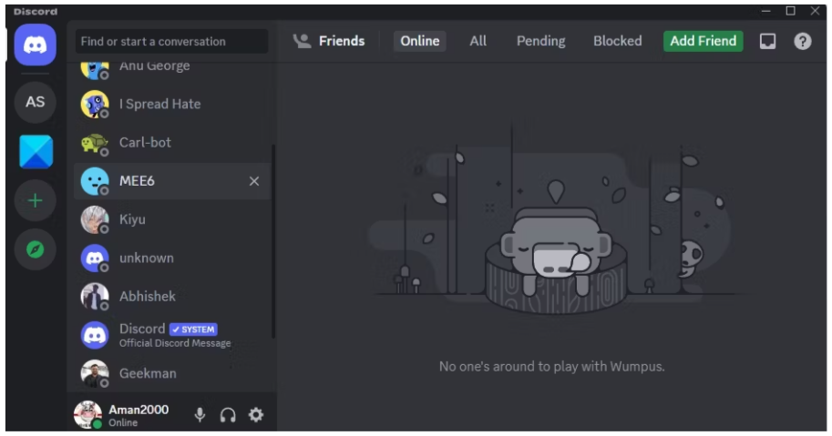The width and height of the screenshot is (832, 436).
Task: Click the SYSTEM badge
Action: pos(193,330)
